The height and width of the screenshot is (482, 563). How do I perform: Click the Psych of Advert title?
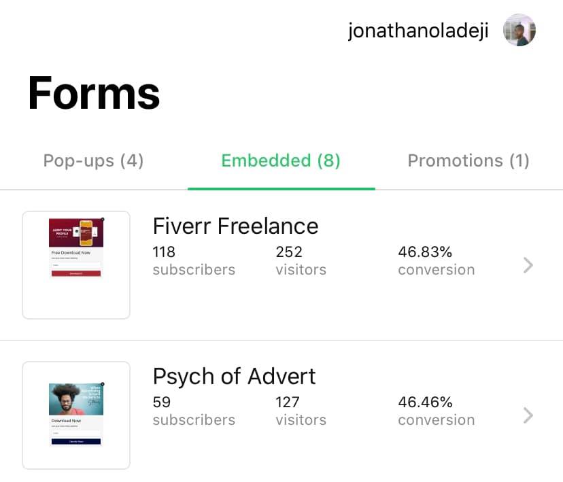234,376
